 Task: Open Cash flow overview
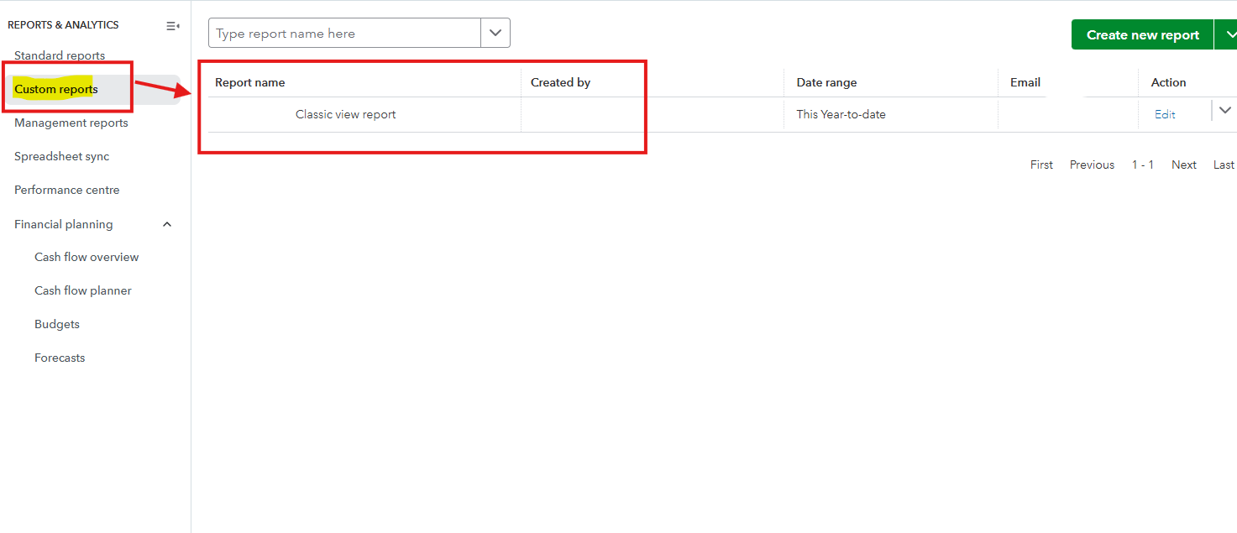tap(86, 257)
